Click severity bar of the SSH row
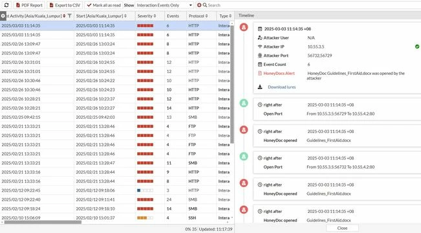 [x=146, y=218]
